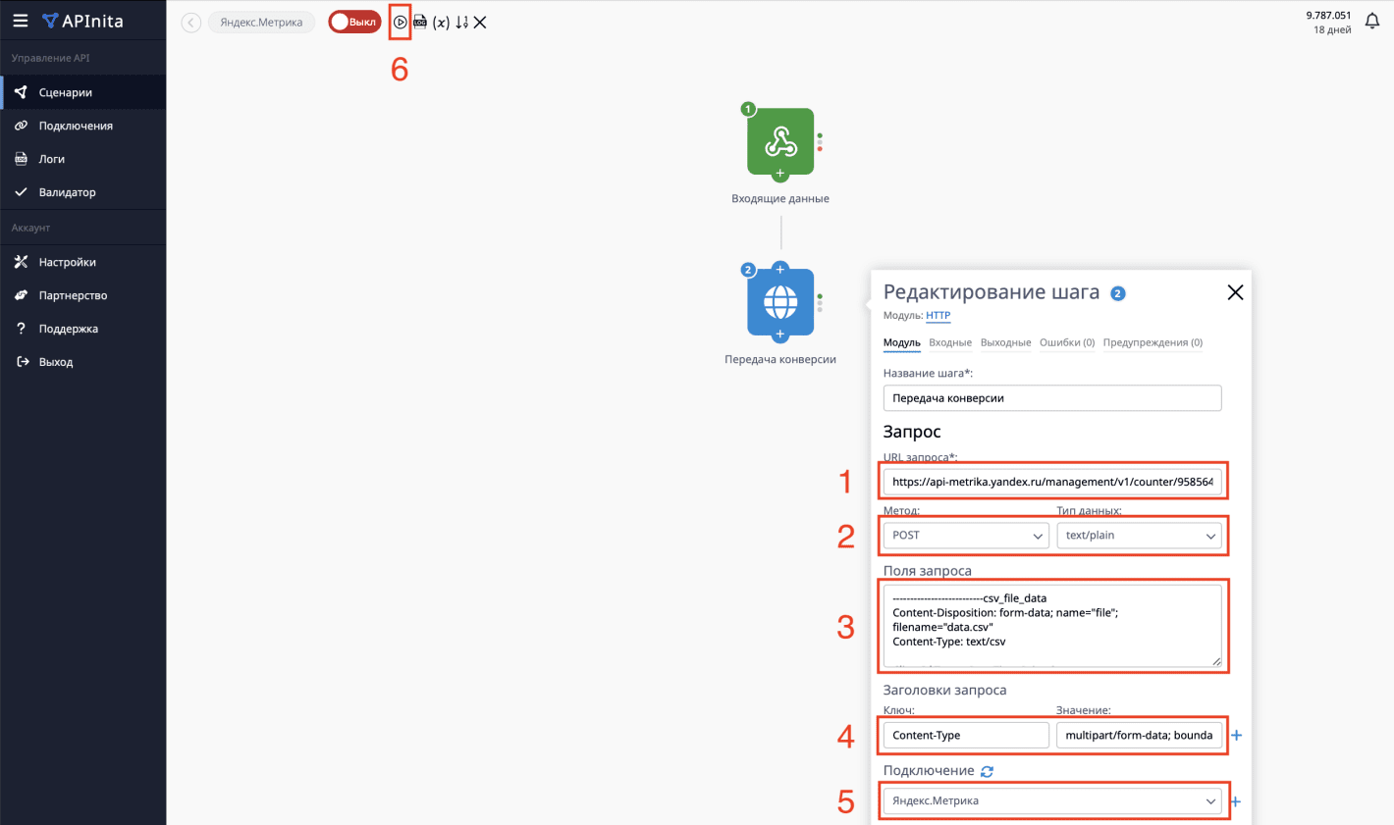Open Подключения in the sidebar
Image resolution: width=1394 pixels, height=825 pixels.
click(x=76, y=126)
